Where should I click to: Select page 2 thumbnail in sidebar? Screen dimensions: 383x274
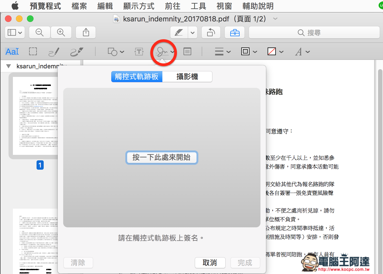[x=35, y=241]
